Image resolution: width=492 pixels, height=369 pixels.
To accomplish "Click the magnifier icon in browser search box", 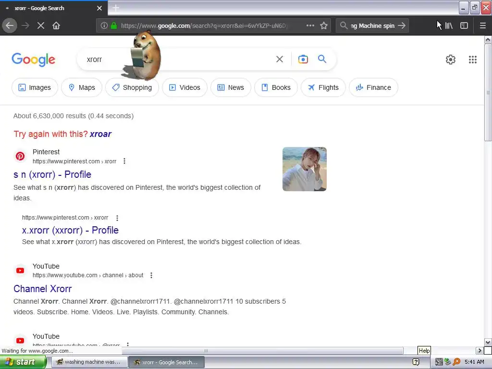I will [x=344, y=25].
